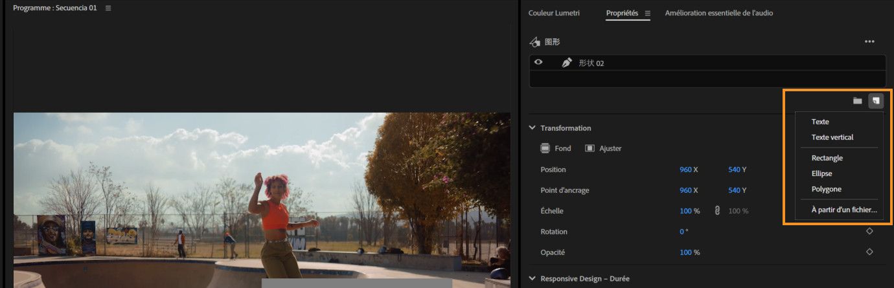The width and height of the screenshot is (894, 288).
Task: Choose Texte from the new layer menu
Action: coord(820,122)
